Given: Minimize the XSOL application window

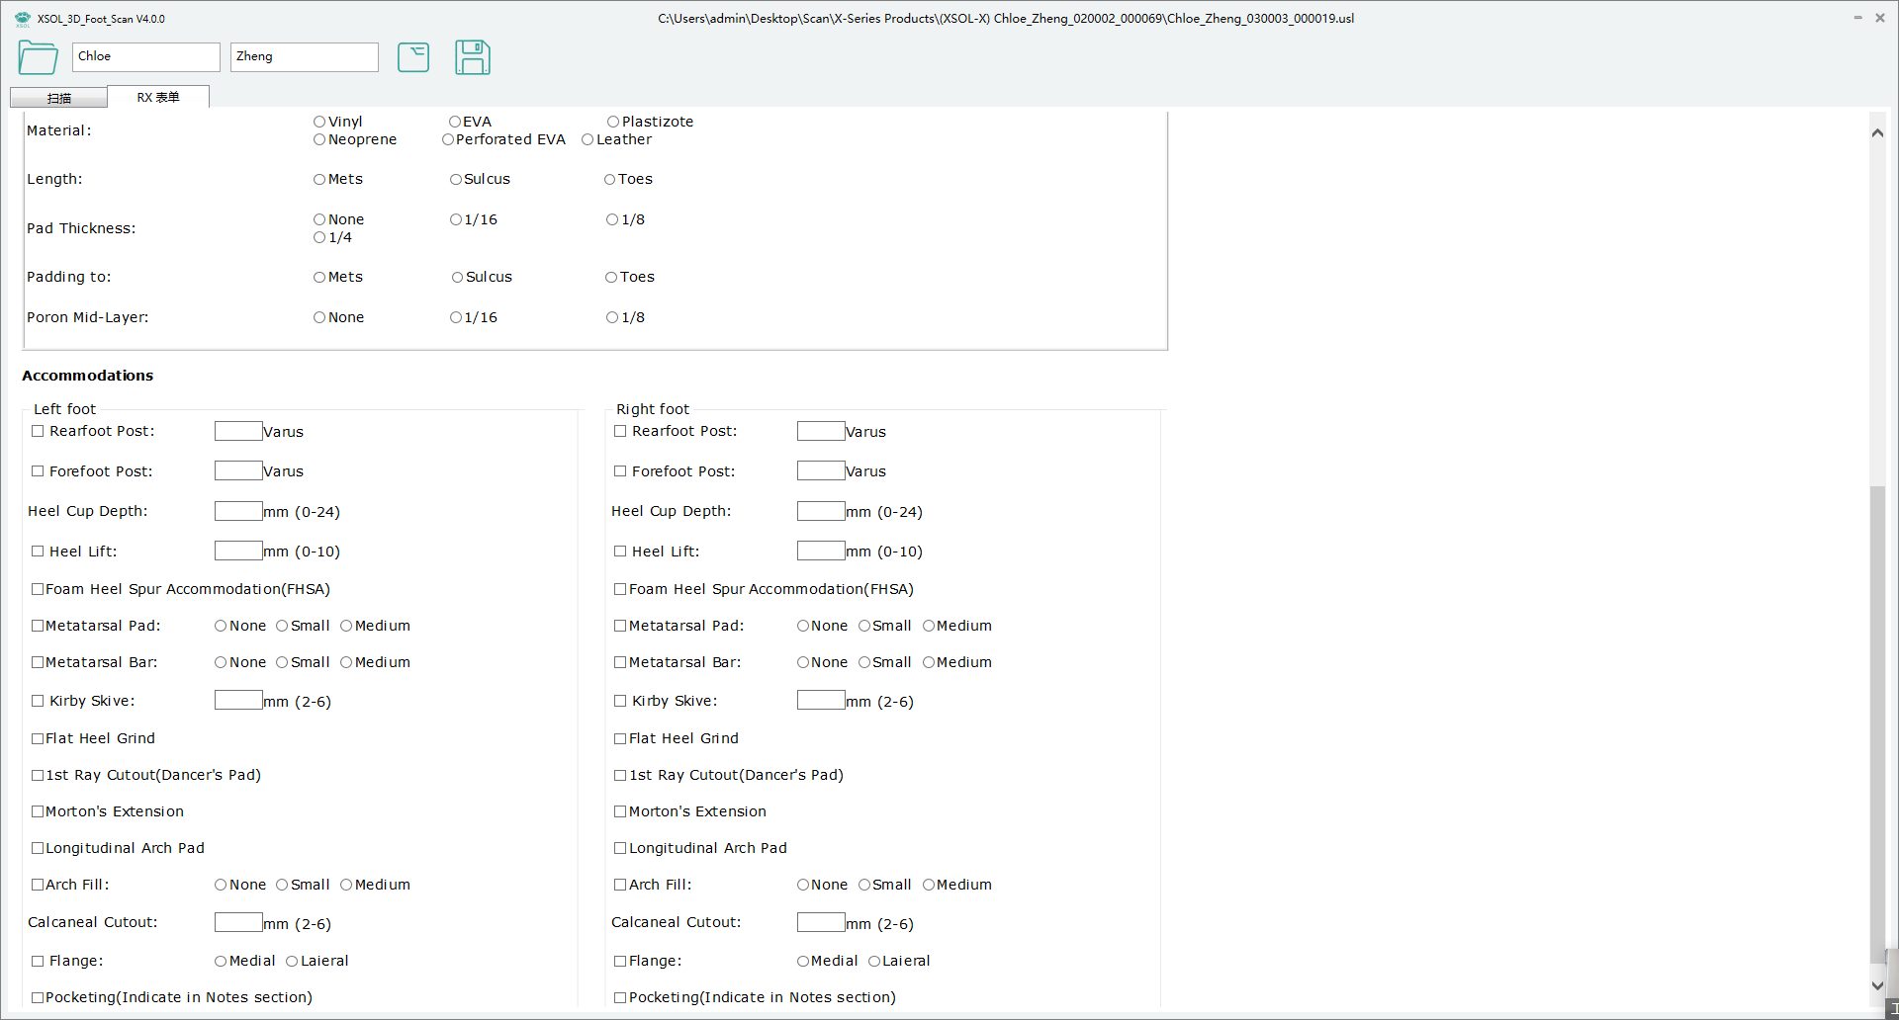Looking at the screenshot, I should (x=1857, y=18).
